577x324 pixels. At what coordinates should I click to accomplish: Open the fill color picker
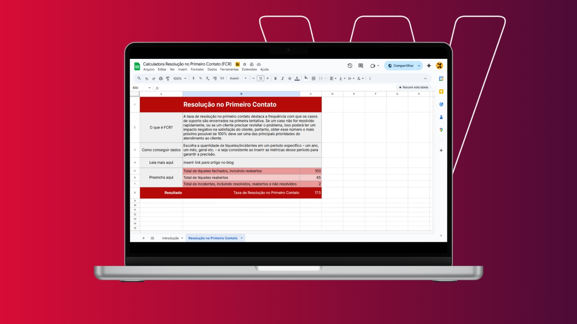(x=306, y=78)
